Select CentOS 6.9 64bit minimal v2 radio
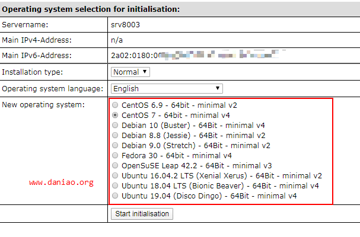The width and height of the screenshot is (360, 237). click(x=115, y=105)
